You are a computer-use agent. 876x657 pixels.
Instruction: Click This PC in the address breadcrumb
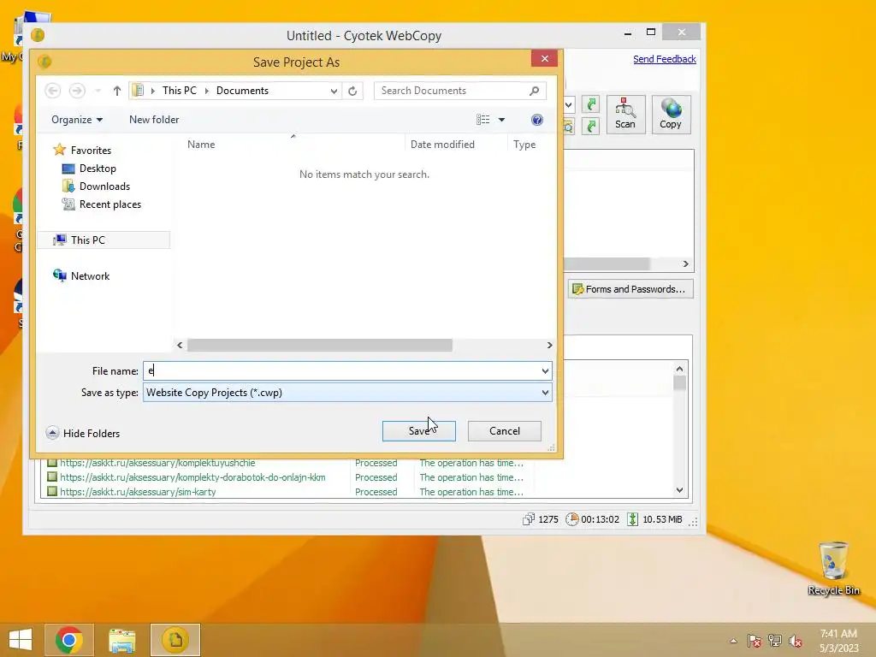tap(180, 91)
